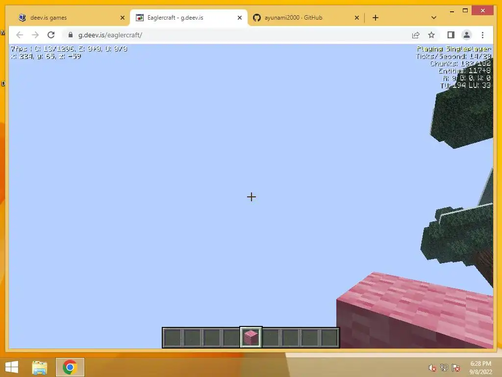Click the Playing Singleplayer debug text
502x377 pixels.
tap(453, 49)
